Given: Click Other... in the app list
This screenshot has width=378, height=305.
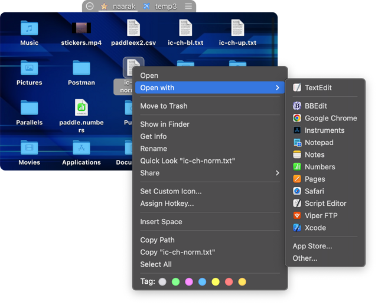Looking at the screenshot, I should pos(305,258).
